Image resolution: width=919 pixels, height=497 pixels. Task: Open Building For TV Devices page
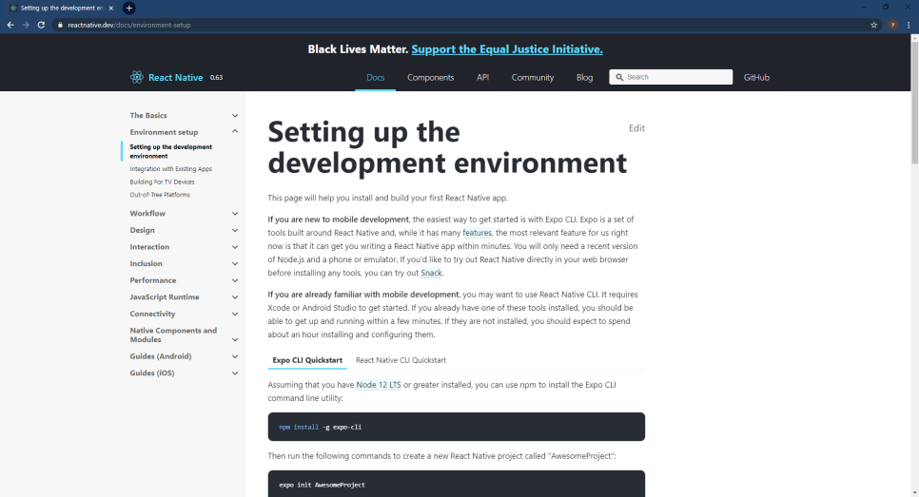(162, 182)
